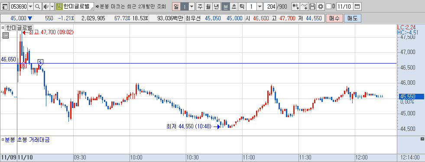Click the 매도 sell button
This screenshot has height=162, width=425.
pyautogui.click(x=352, y=18)
